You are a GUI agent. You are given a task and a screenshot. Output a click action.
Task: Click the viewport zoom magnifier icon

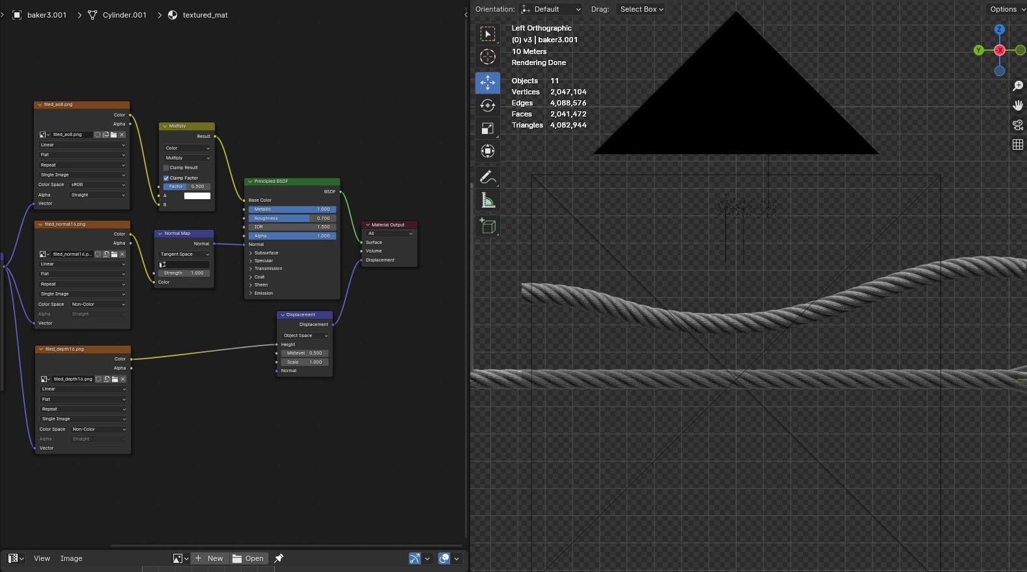[1018, 86]
